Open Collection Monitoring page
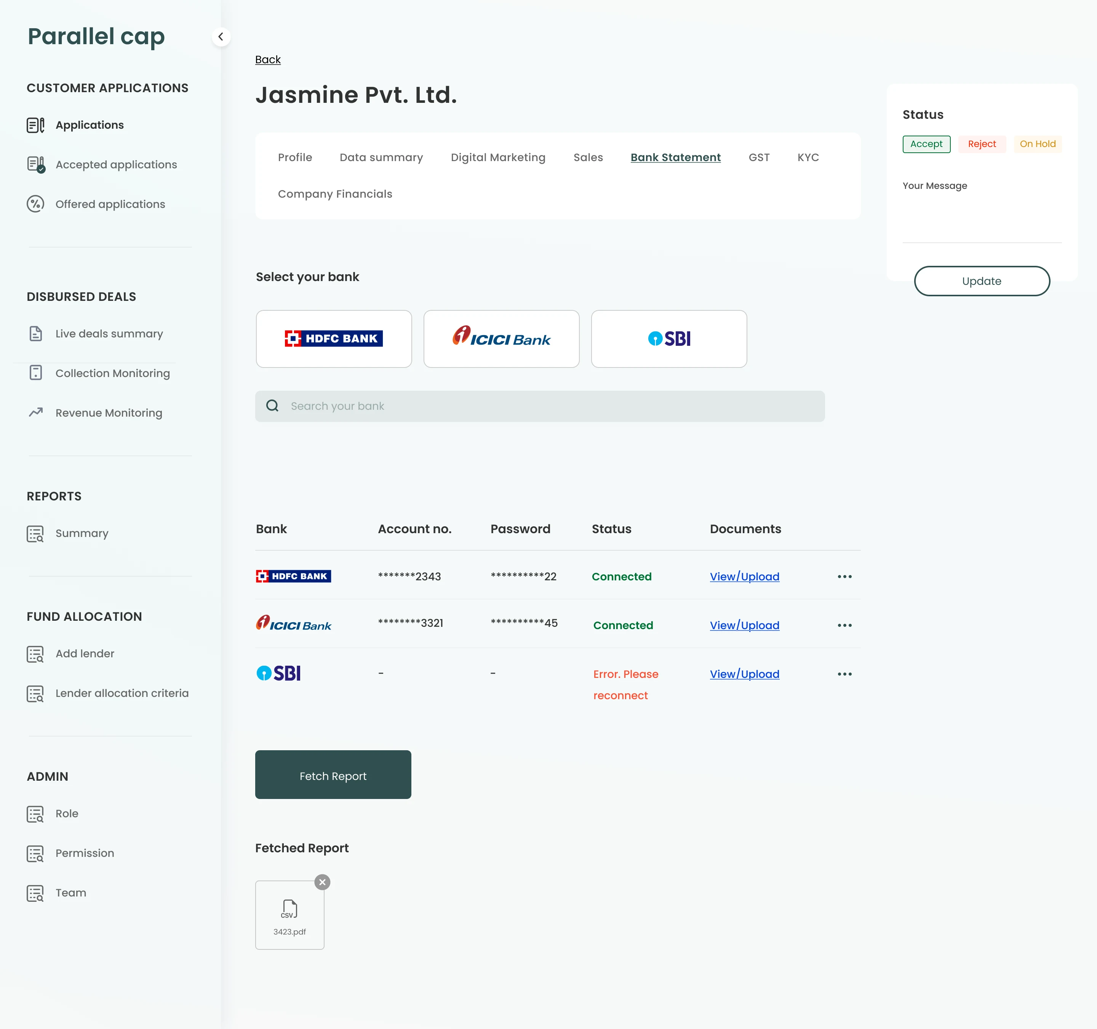Image resolution: width=1097 pixels, height=1029 pixels. [113, 373]
